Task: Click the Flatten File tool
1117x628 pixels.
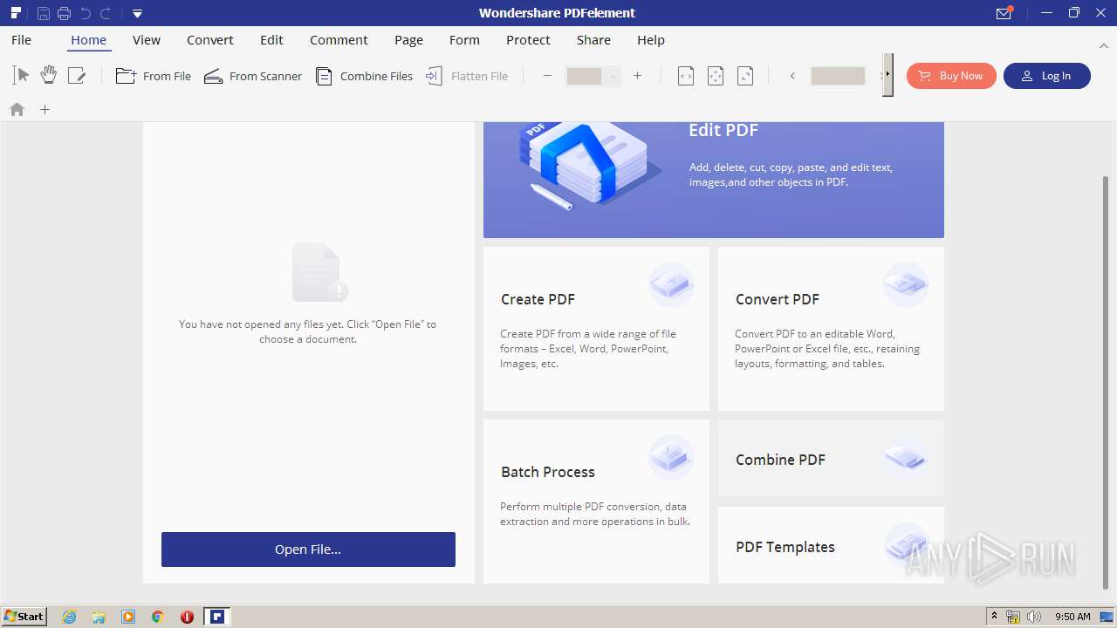Action: click(467, 76)
